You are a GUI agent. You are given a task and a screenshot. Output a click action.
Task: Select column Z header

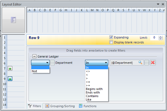[x=160, y=10]
